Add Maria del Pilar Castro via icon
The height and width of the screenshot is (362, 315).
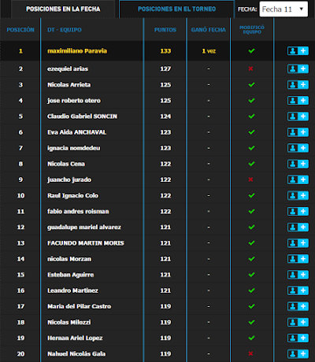tap(298, 306)
